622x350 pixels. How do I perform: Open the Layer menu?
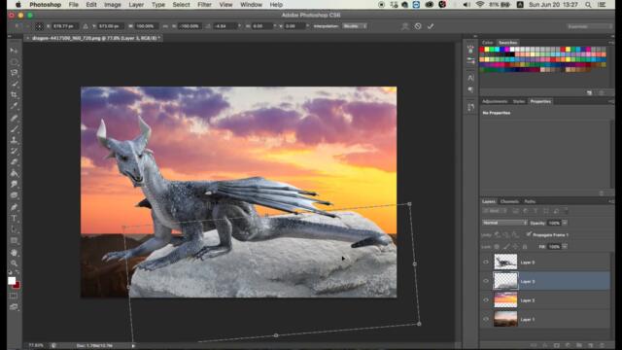136,5
